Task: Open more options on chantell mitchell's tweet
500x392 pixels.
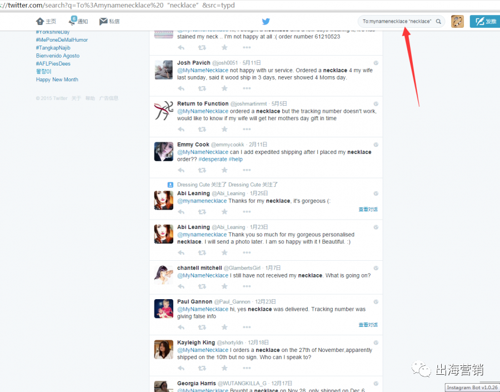Action: (247, 286)
